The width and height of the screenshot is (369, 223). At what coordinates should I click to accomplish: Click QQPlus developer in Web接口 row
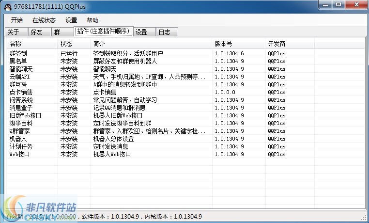coord(277,155)
